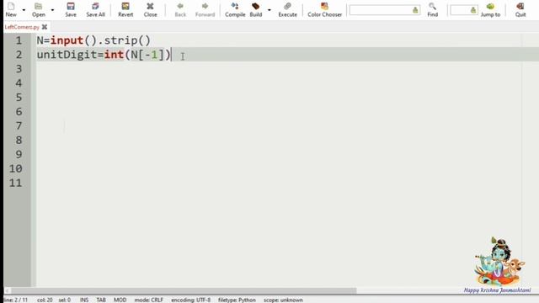Click 'scope: unknown' in status bar

point(283,300)
